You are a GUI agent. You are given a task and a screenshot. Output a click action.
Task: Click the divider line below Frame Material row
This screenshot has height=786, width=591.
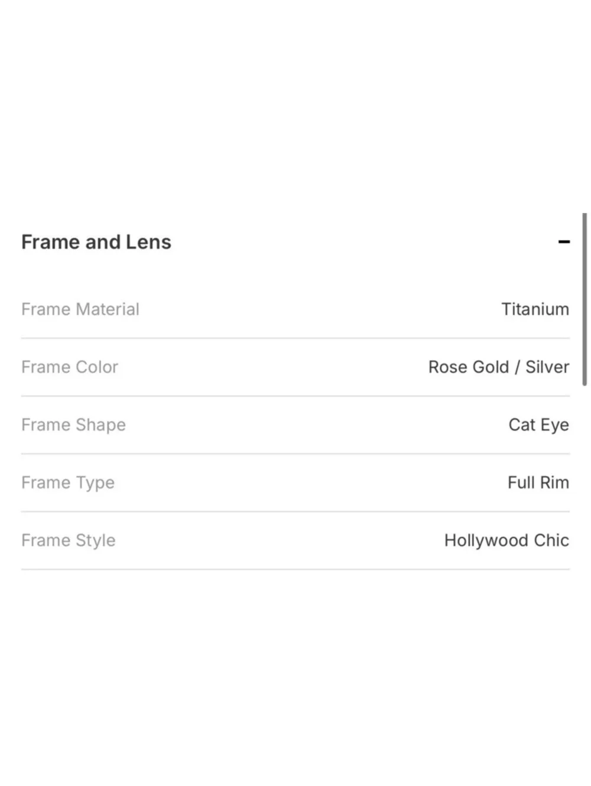tap(295, 338)
